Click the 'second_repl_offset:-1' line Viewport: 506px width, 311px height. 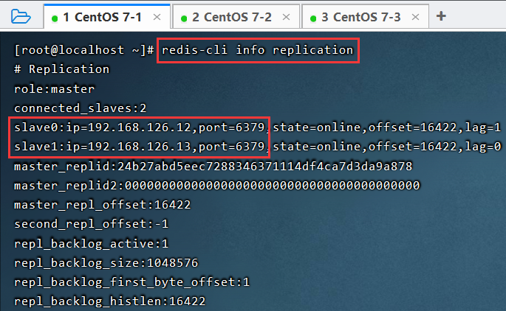[x=91, y=224]
